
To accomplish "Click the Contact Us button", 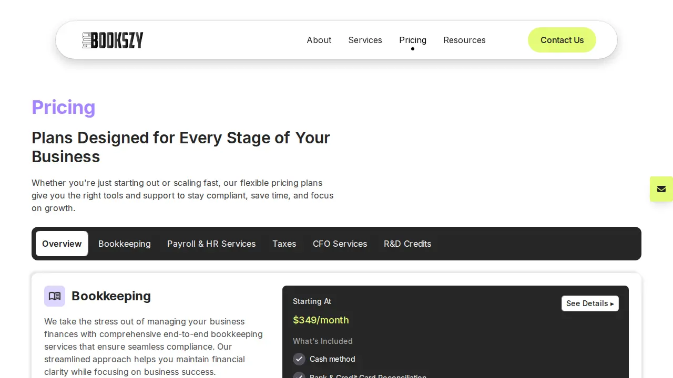I will [x=562, y=40].
